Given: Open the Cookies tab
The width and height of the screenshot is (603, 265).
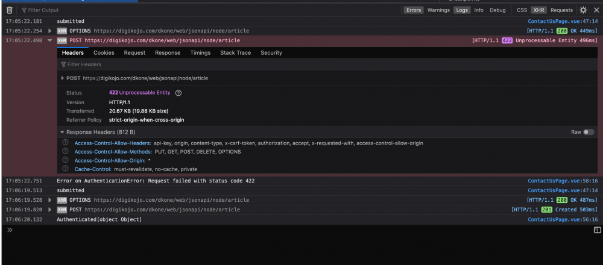Looking at the screenshot, I should tap(104, 52).
